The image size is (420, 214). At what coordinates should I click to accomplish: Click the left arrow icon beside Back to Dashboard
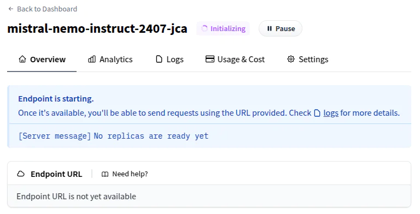11,9
